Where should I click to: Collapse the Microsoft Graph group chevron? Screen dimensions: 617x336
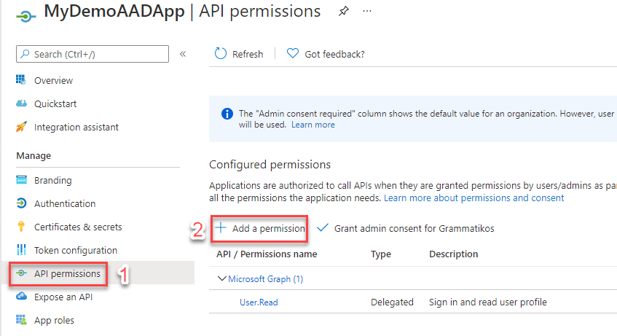tap(222, 278)
